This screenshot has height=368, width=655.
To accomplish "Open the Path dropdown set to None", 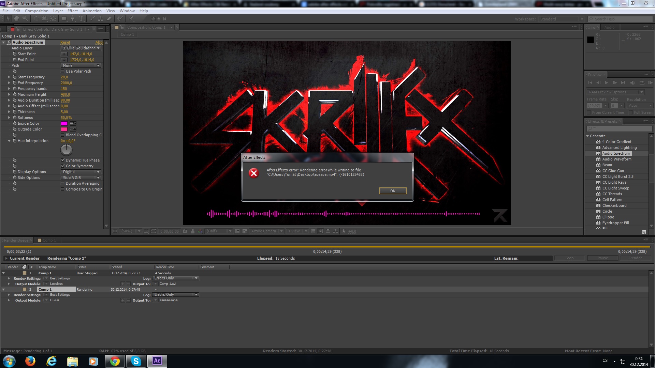I will point(81,65).
